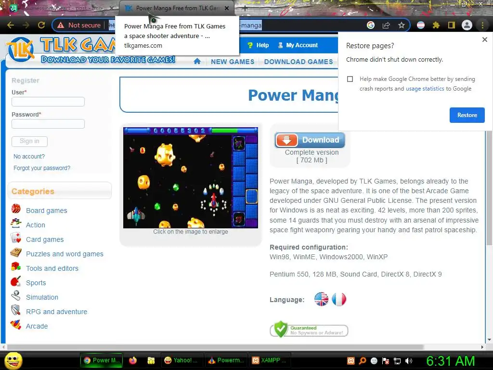Focus the Password input field
This screenshot has width=493, height=370.
(48, 124)
